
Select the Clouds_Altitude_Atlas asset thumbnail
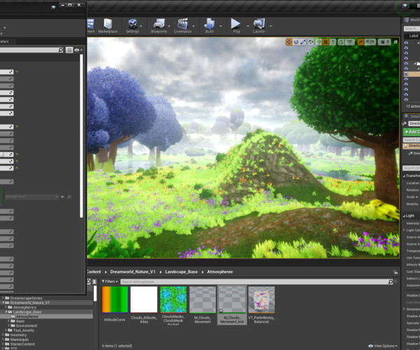point(143,300)
